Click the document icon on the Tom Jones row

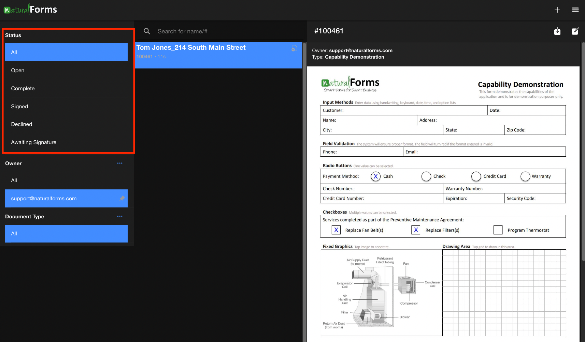(294, 48)
